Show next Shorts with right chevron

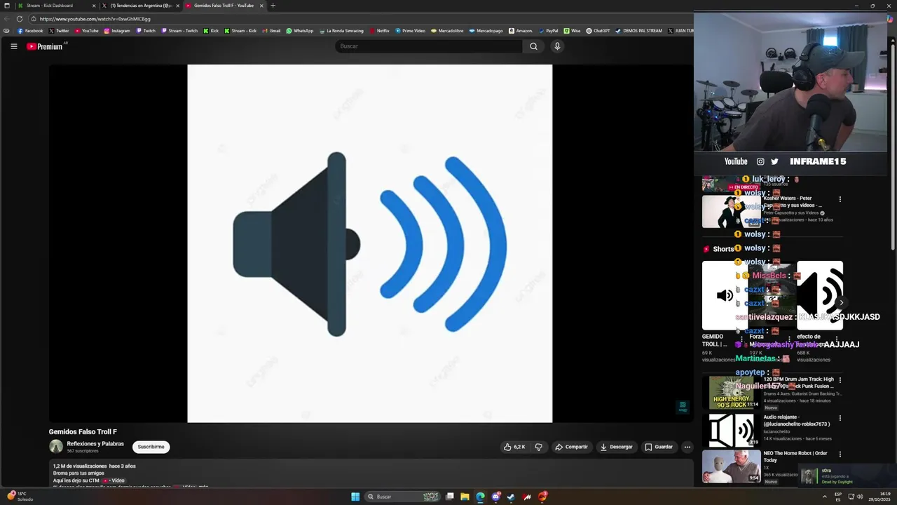(842, 302)
